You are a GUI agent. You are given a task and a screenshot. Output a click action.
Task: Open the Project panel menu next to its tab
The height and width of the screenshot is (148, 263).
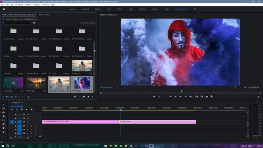(x=35, y=15)
